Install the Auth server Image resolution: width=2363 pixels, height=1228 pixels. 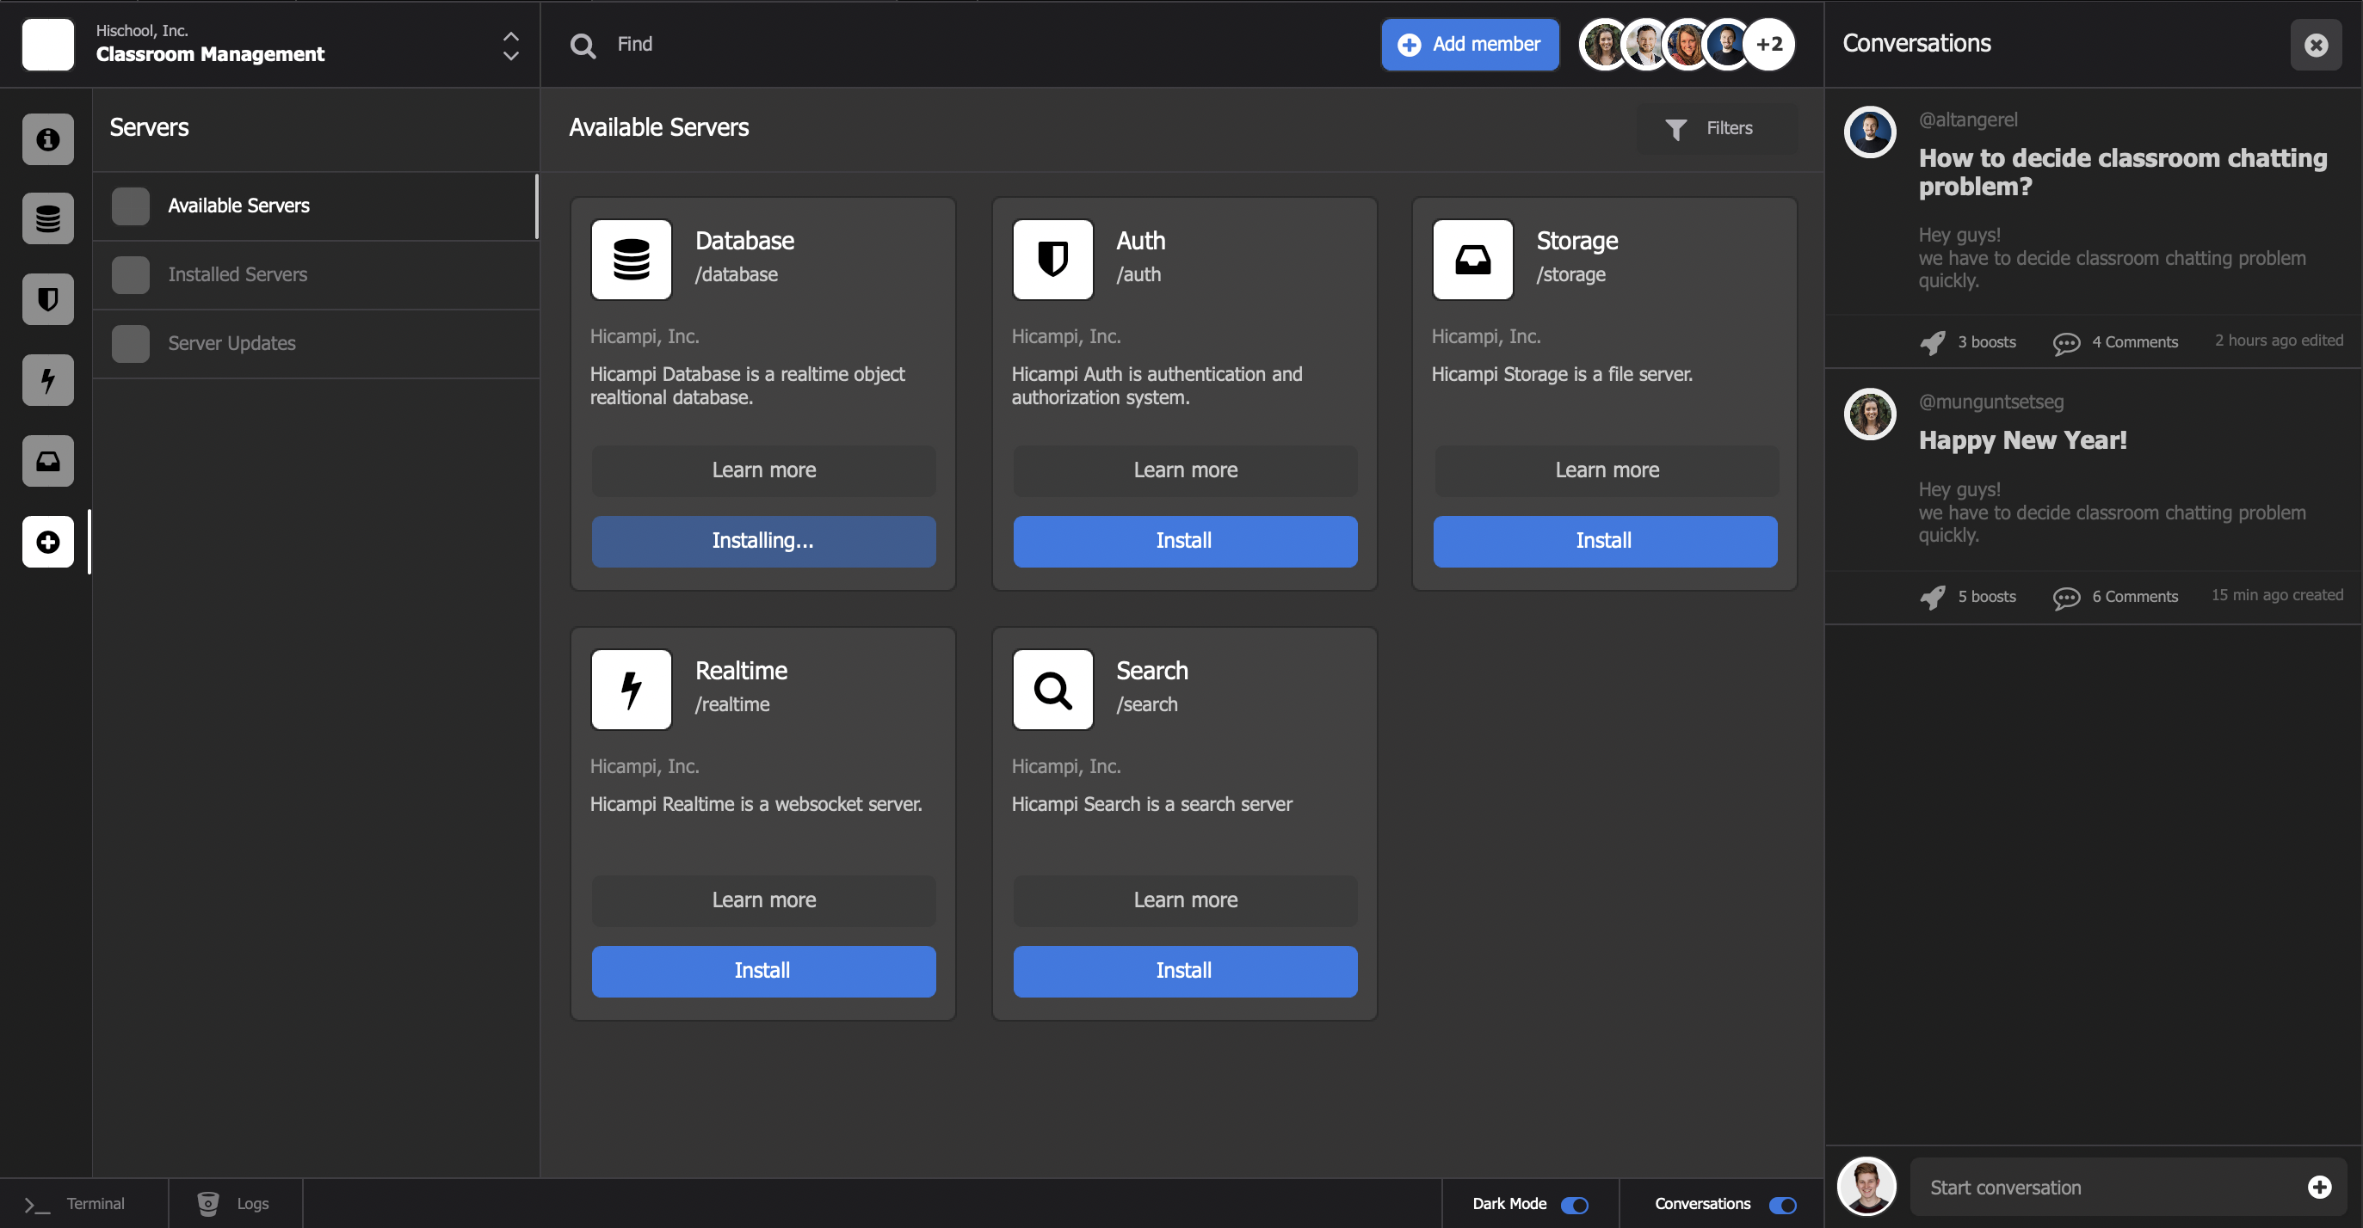tap(1184, 541)
